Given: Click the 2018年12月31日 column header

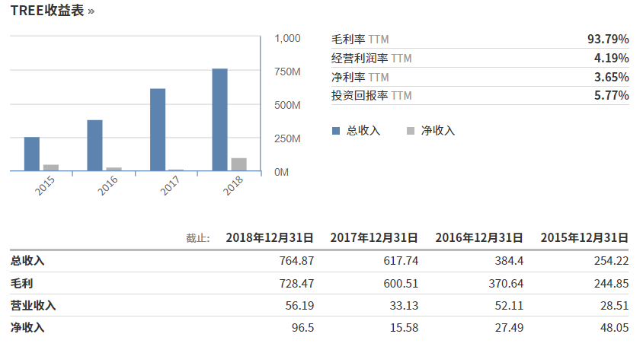Looking at the screenshot, I should coord(270,237).
